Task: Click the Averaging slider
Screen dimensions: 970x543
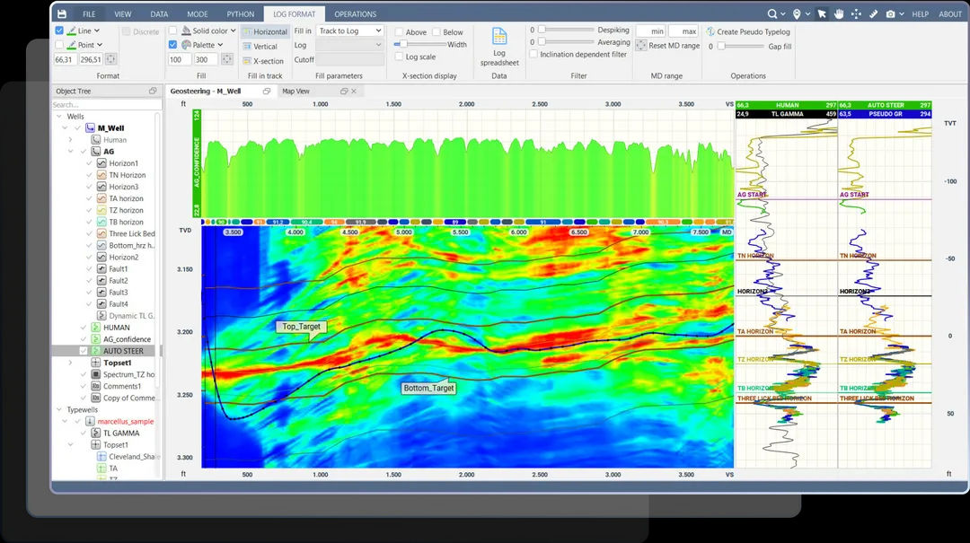Action: pyautogui.click(x=566, y=41)
